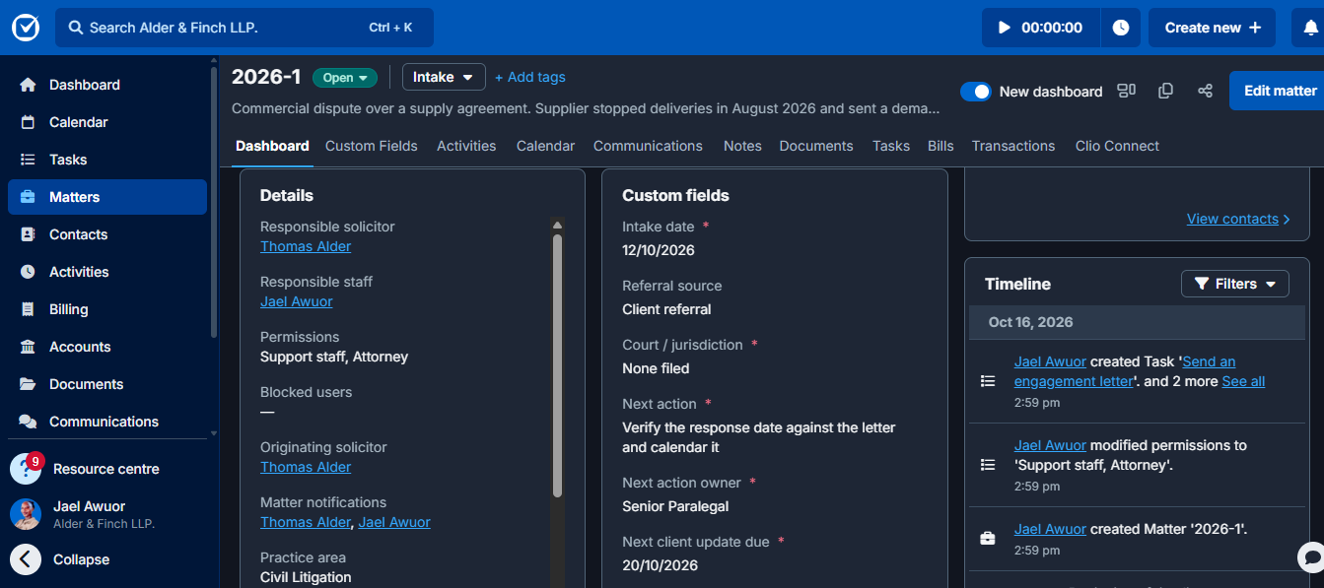Switch to the Activities tab

click(x=466, y=146)
